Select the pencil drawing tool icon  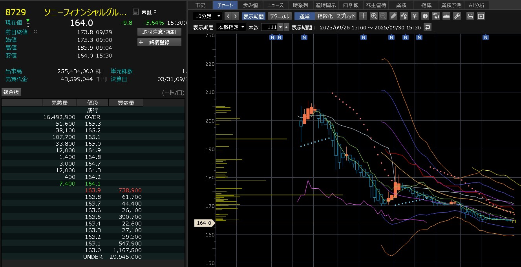point(394,16)
